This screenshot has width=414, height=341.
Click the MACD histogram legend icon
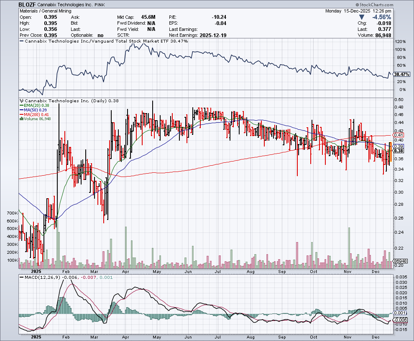pos(22,277)
